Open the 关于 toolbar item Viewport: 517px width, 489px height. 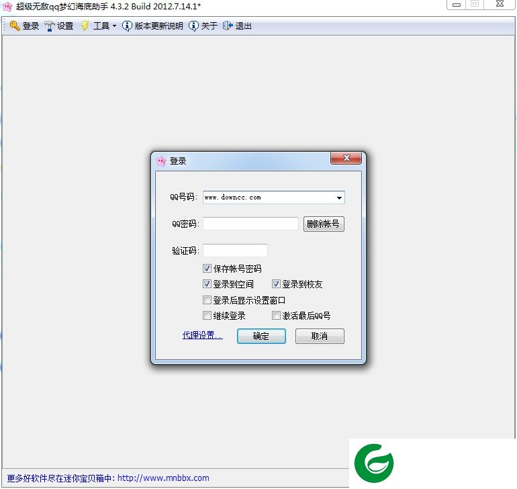pyautogui.click(x=203, y=26)
